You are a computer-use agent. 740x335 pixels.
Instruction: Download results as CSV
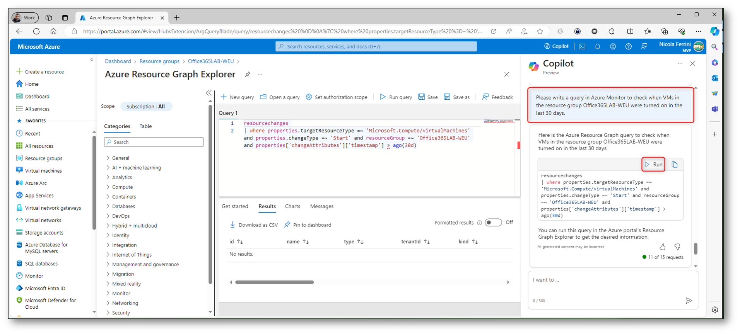[254, 225]
